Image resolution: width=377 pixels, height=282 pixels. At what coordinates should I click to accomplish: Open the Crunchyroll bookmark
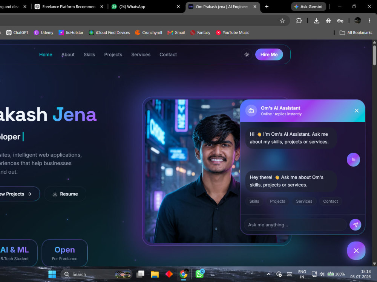[149, 33]
